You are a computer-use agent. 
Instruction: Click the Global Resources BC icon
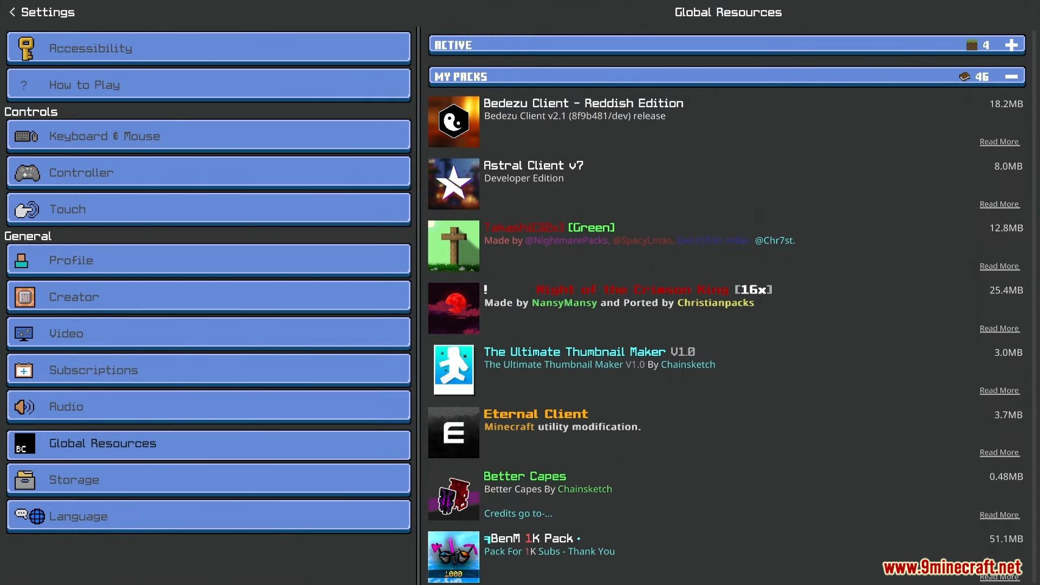point(24,444)
